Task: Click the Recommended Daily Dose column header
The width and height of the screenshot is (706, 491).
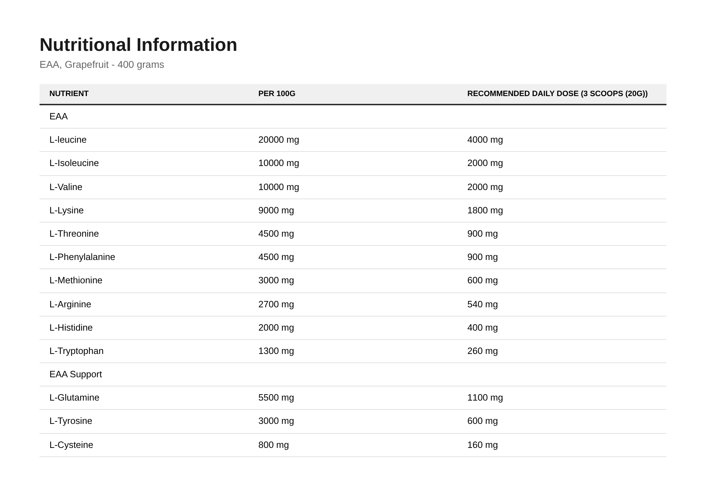Action: point(557,94)
